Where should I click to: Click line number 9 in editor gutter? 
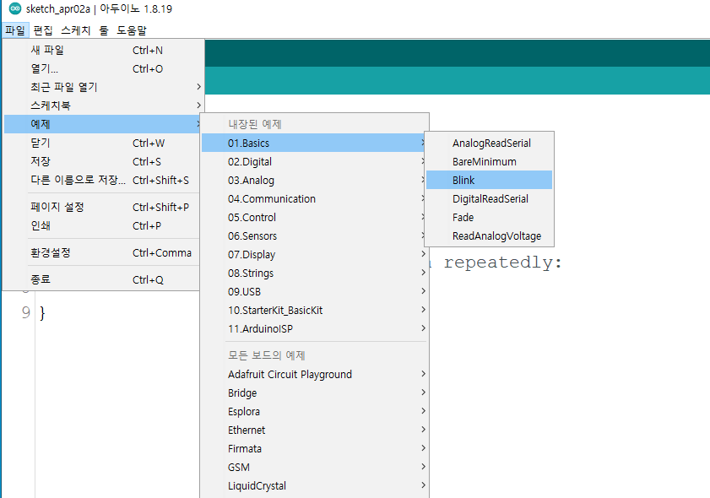[x=26, y=312]
